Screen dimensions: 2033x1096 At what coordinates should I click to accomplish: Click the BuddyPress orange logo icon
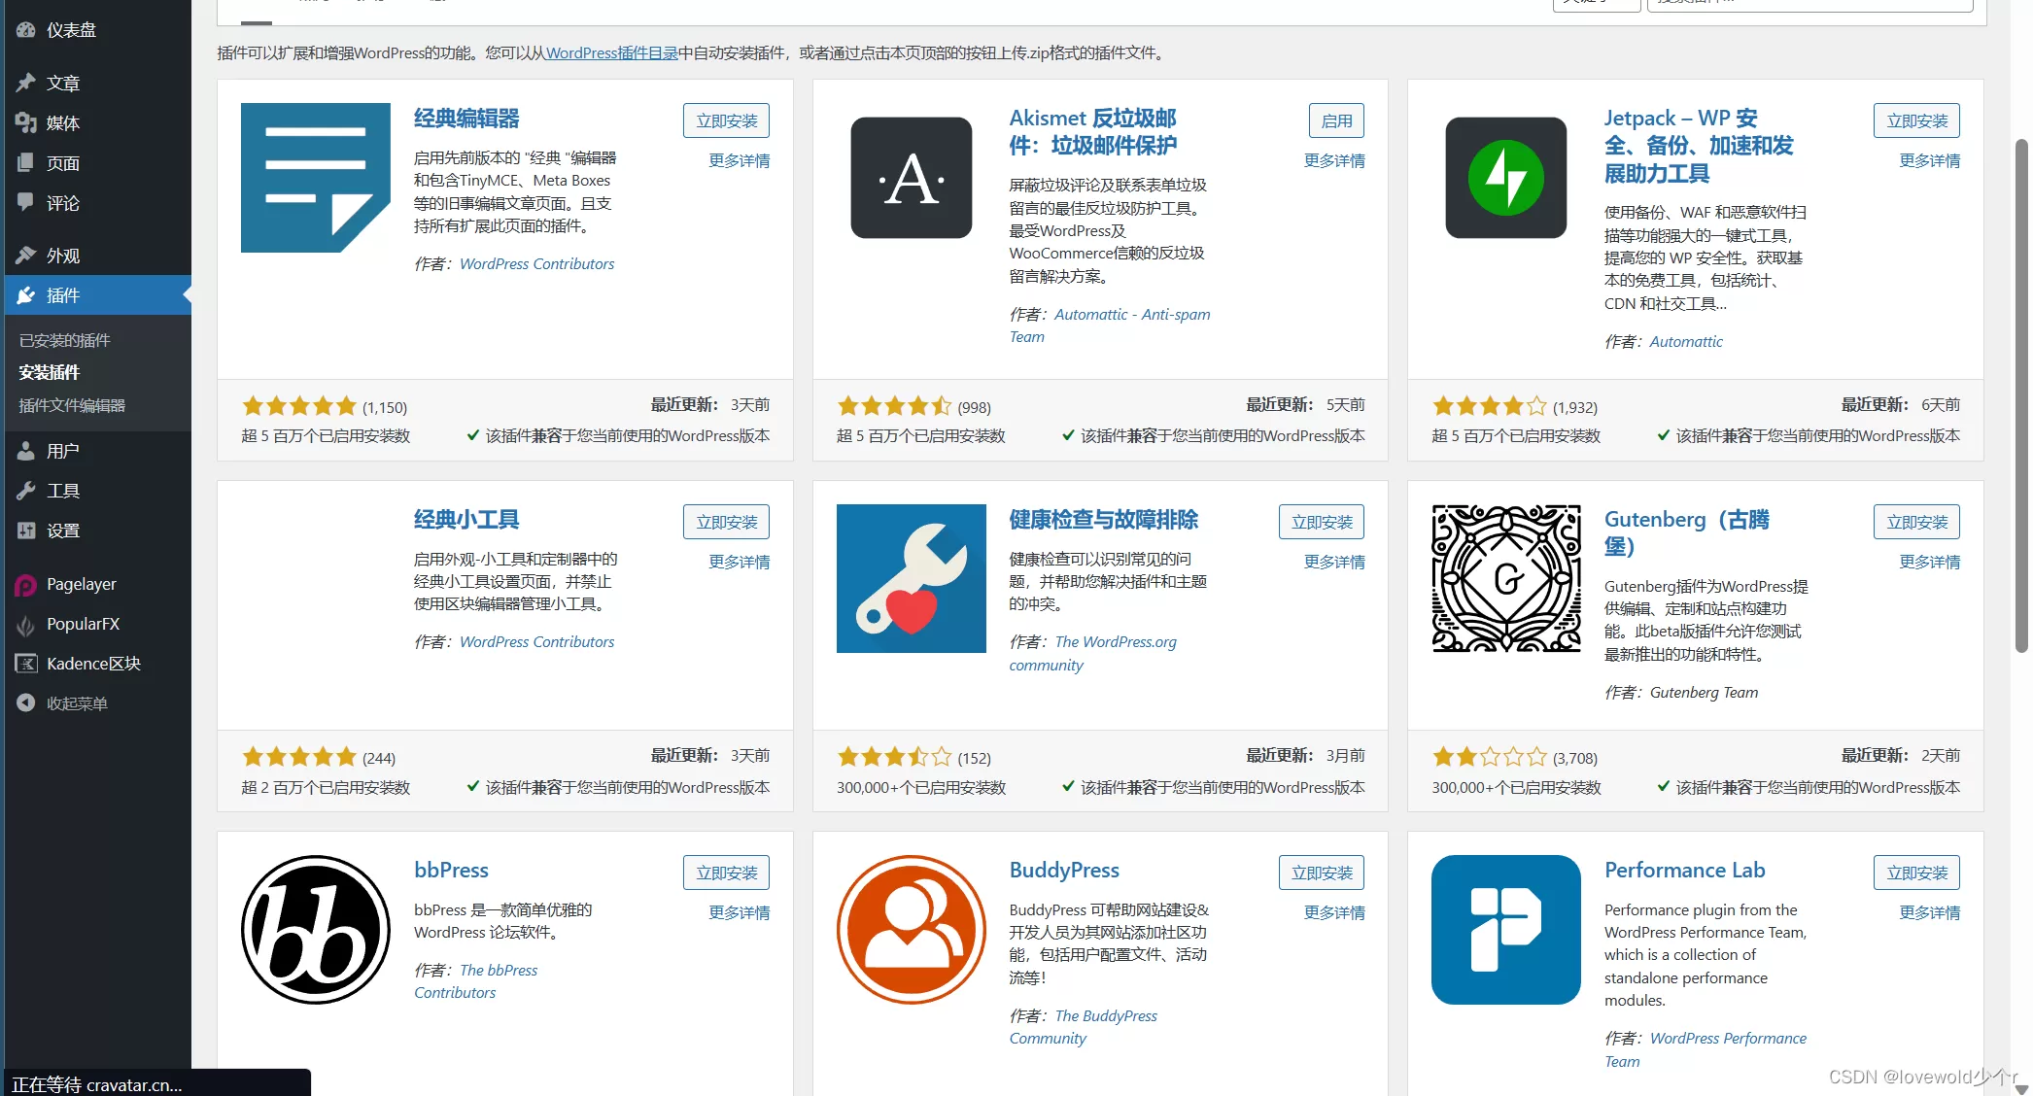911,930
